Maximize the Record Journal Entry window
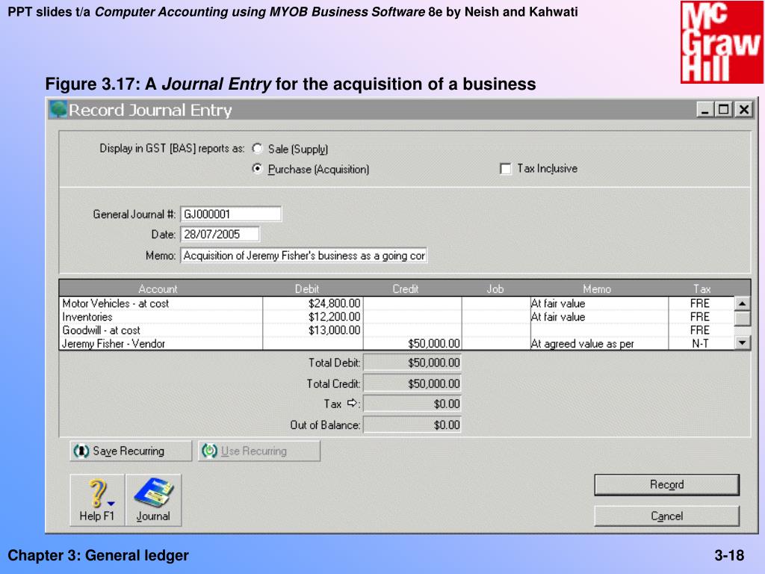765x574 pixels. pos(723,109)
